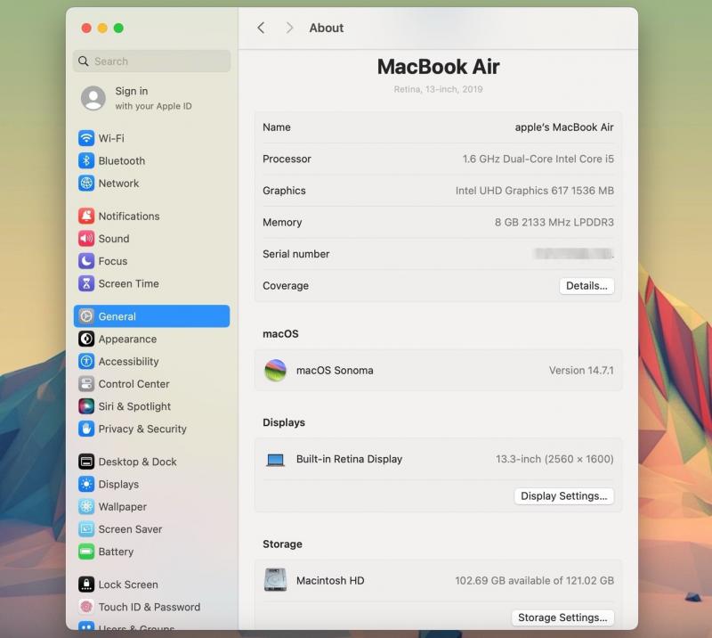Image resolution: width=712 pixels, height=638 pixels.
Task: Open the Appearance icon
Action: click(x=86, y=339)
